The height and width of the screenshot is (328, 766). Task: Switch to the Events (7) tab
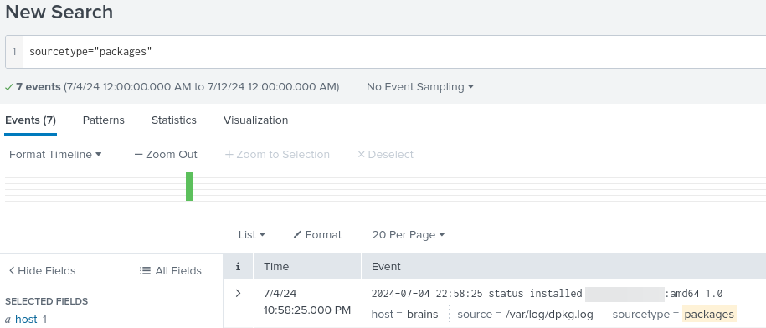pos(30,120)
